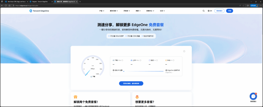Open the InPrivate profile indicator
Image resolution: width=263 pixels, height=107 pixels.
pyautogui.click(x=254, y=5)
